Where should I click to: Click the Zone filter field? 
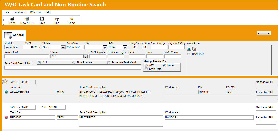click(x=155, y=56)
